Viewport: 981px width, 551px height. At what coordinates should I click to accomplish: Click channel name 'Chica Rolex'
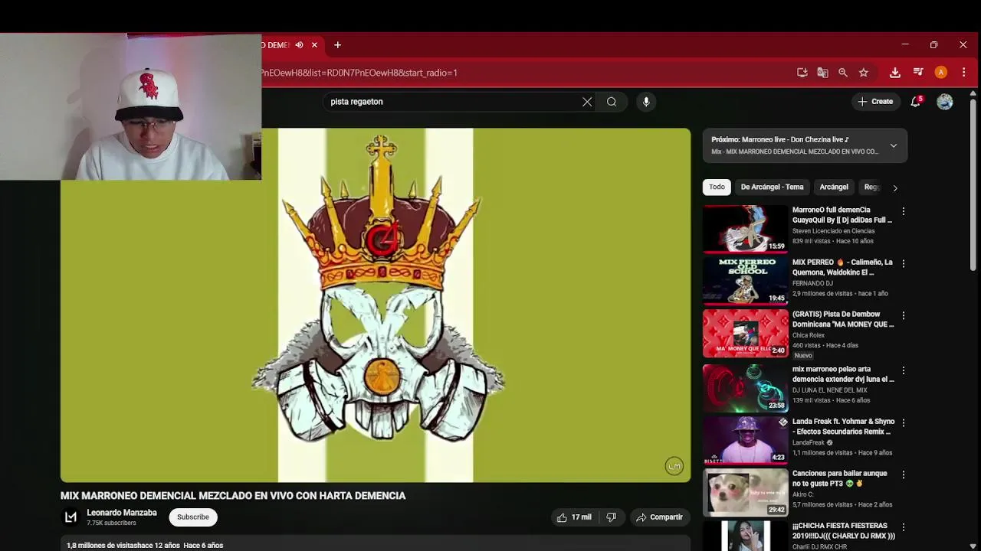(x=809, y=335)
